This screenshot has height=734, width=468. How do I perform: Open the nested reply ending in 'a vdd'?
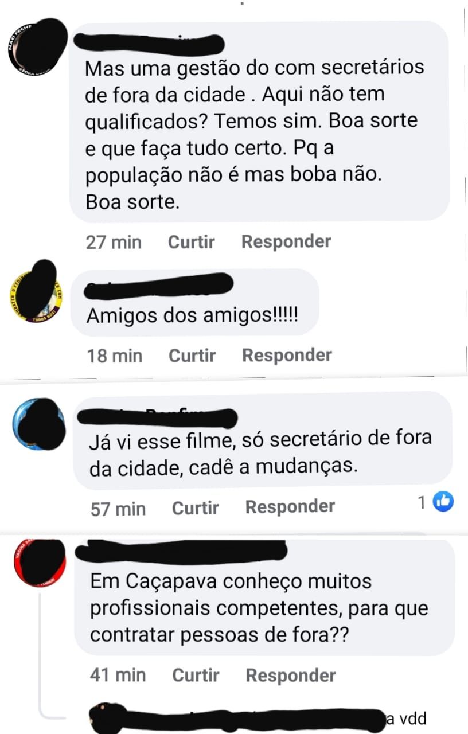pos(258,719)
